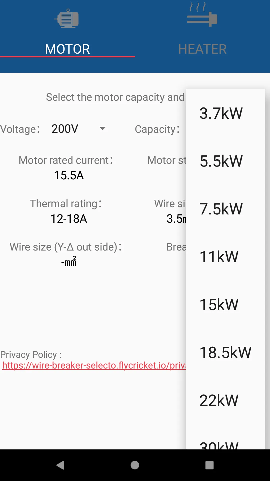The width and height of the screenshot is (270, 481).
Task: Select the MOTOR tab label
Action: [x=67, y=49]
